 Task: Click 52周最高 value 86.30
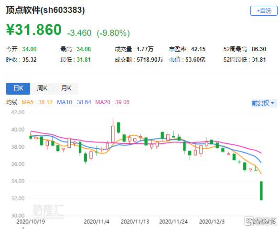pyautogui.click(x=259, y=49)
